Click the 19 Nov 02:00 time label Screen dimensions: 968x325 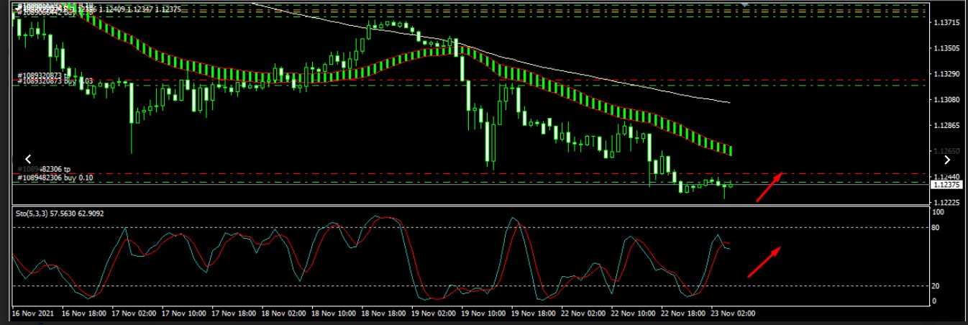434,313
